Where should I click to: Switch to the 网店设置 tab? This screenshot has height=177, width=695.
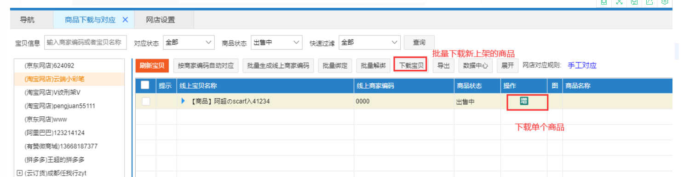point(161,20)
